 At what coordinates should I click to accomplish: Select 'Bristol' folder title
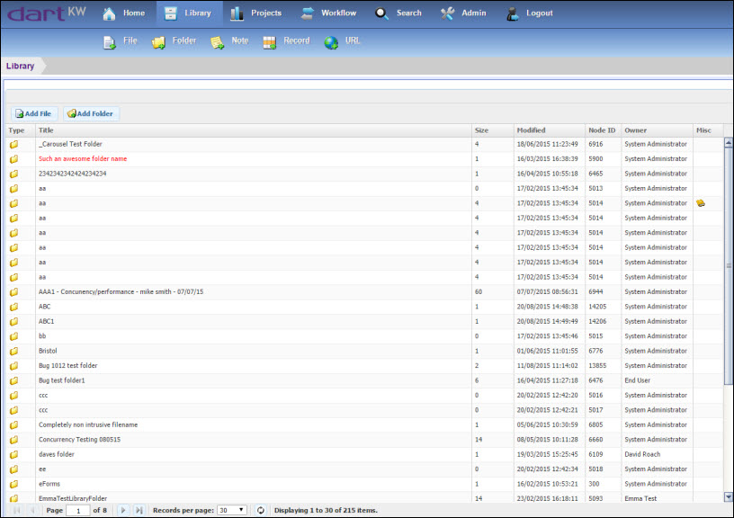tap(48, 351)
